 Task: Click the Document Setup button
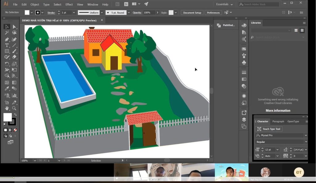(192, 13)
